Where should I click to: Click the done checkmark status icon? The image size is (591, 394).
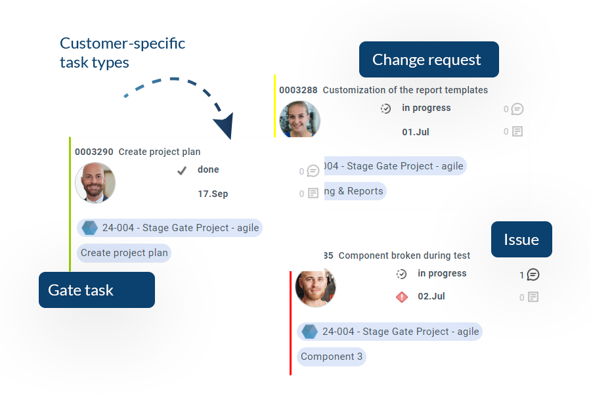(x=182, y=171)
